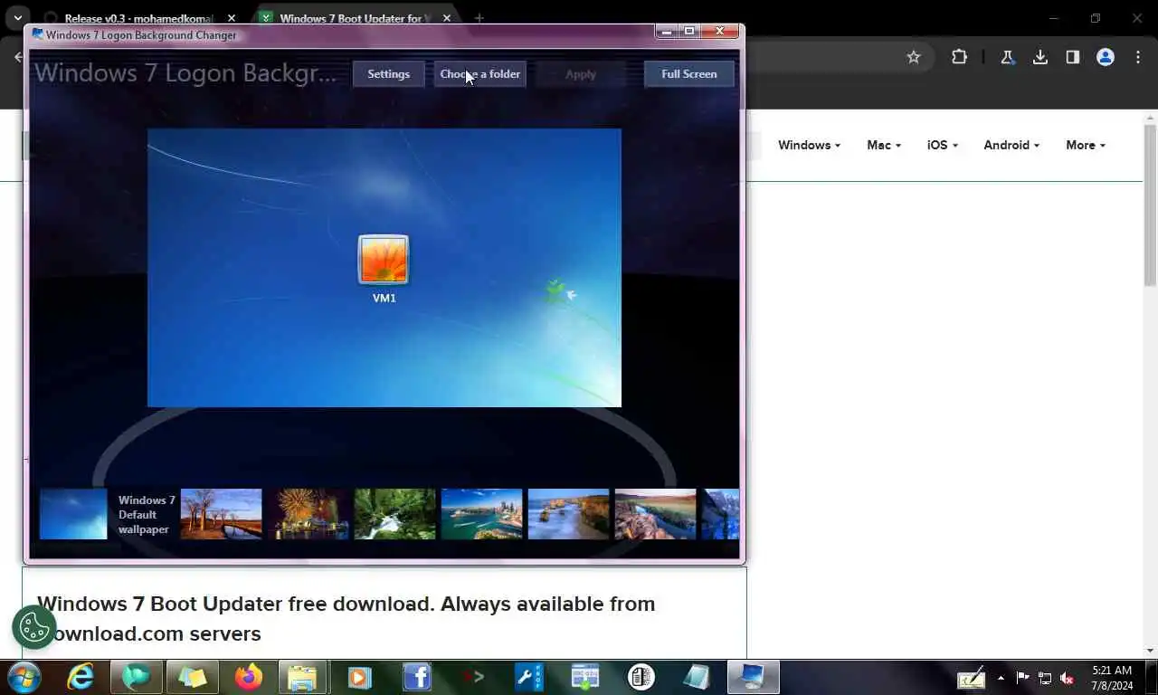Screen dimensions: 1158x695
Task: Open the Action Center flag icon
Action: pyautogui.click(x=1022, y=677)
